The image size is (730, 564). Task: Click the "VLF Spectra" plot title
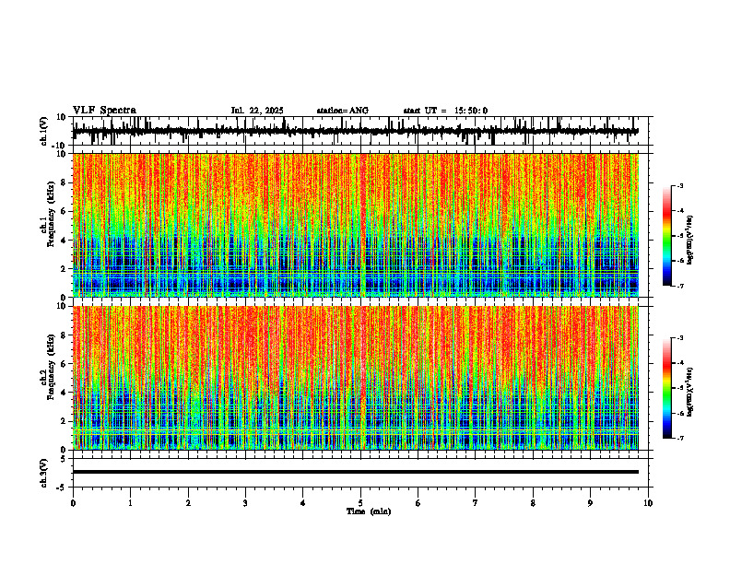104,111
